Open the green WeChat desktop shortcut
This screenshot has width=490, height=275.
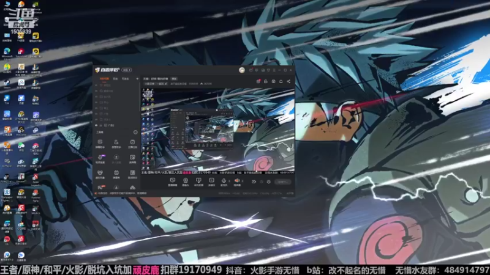coord(21,147)
